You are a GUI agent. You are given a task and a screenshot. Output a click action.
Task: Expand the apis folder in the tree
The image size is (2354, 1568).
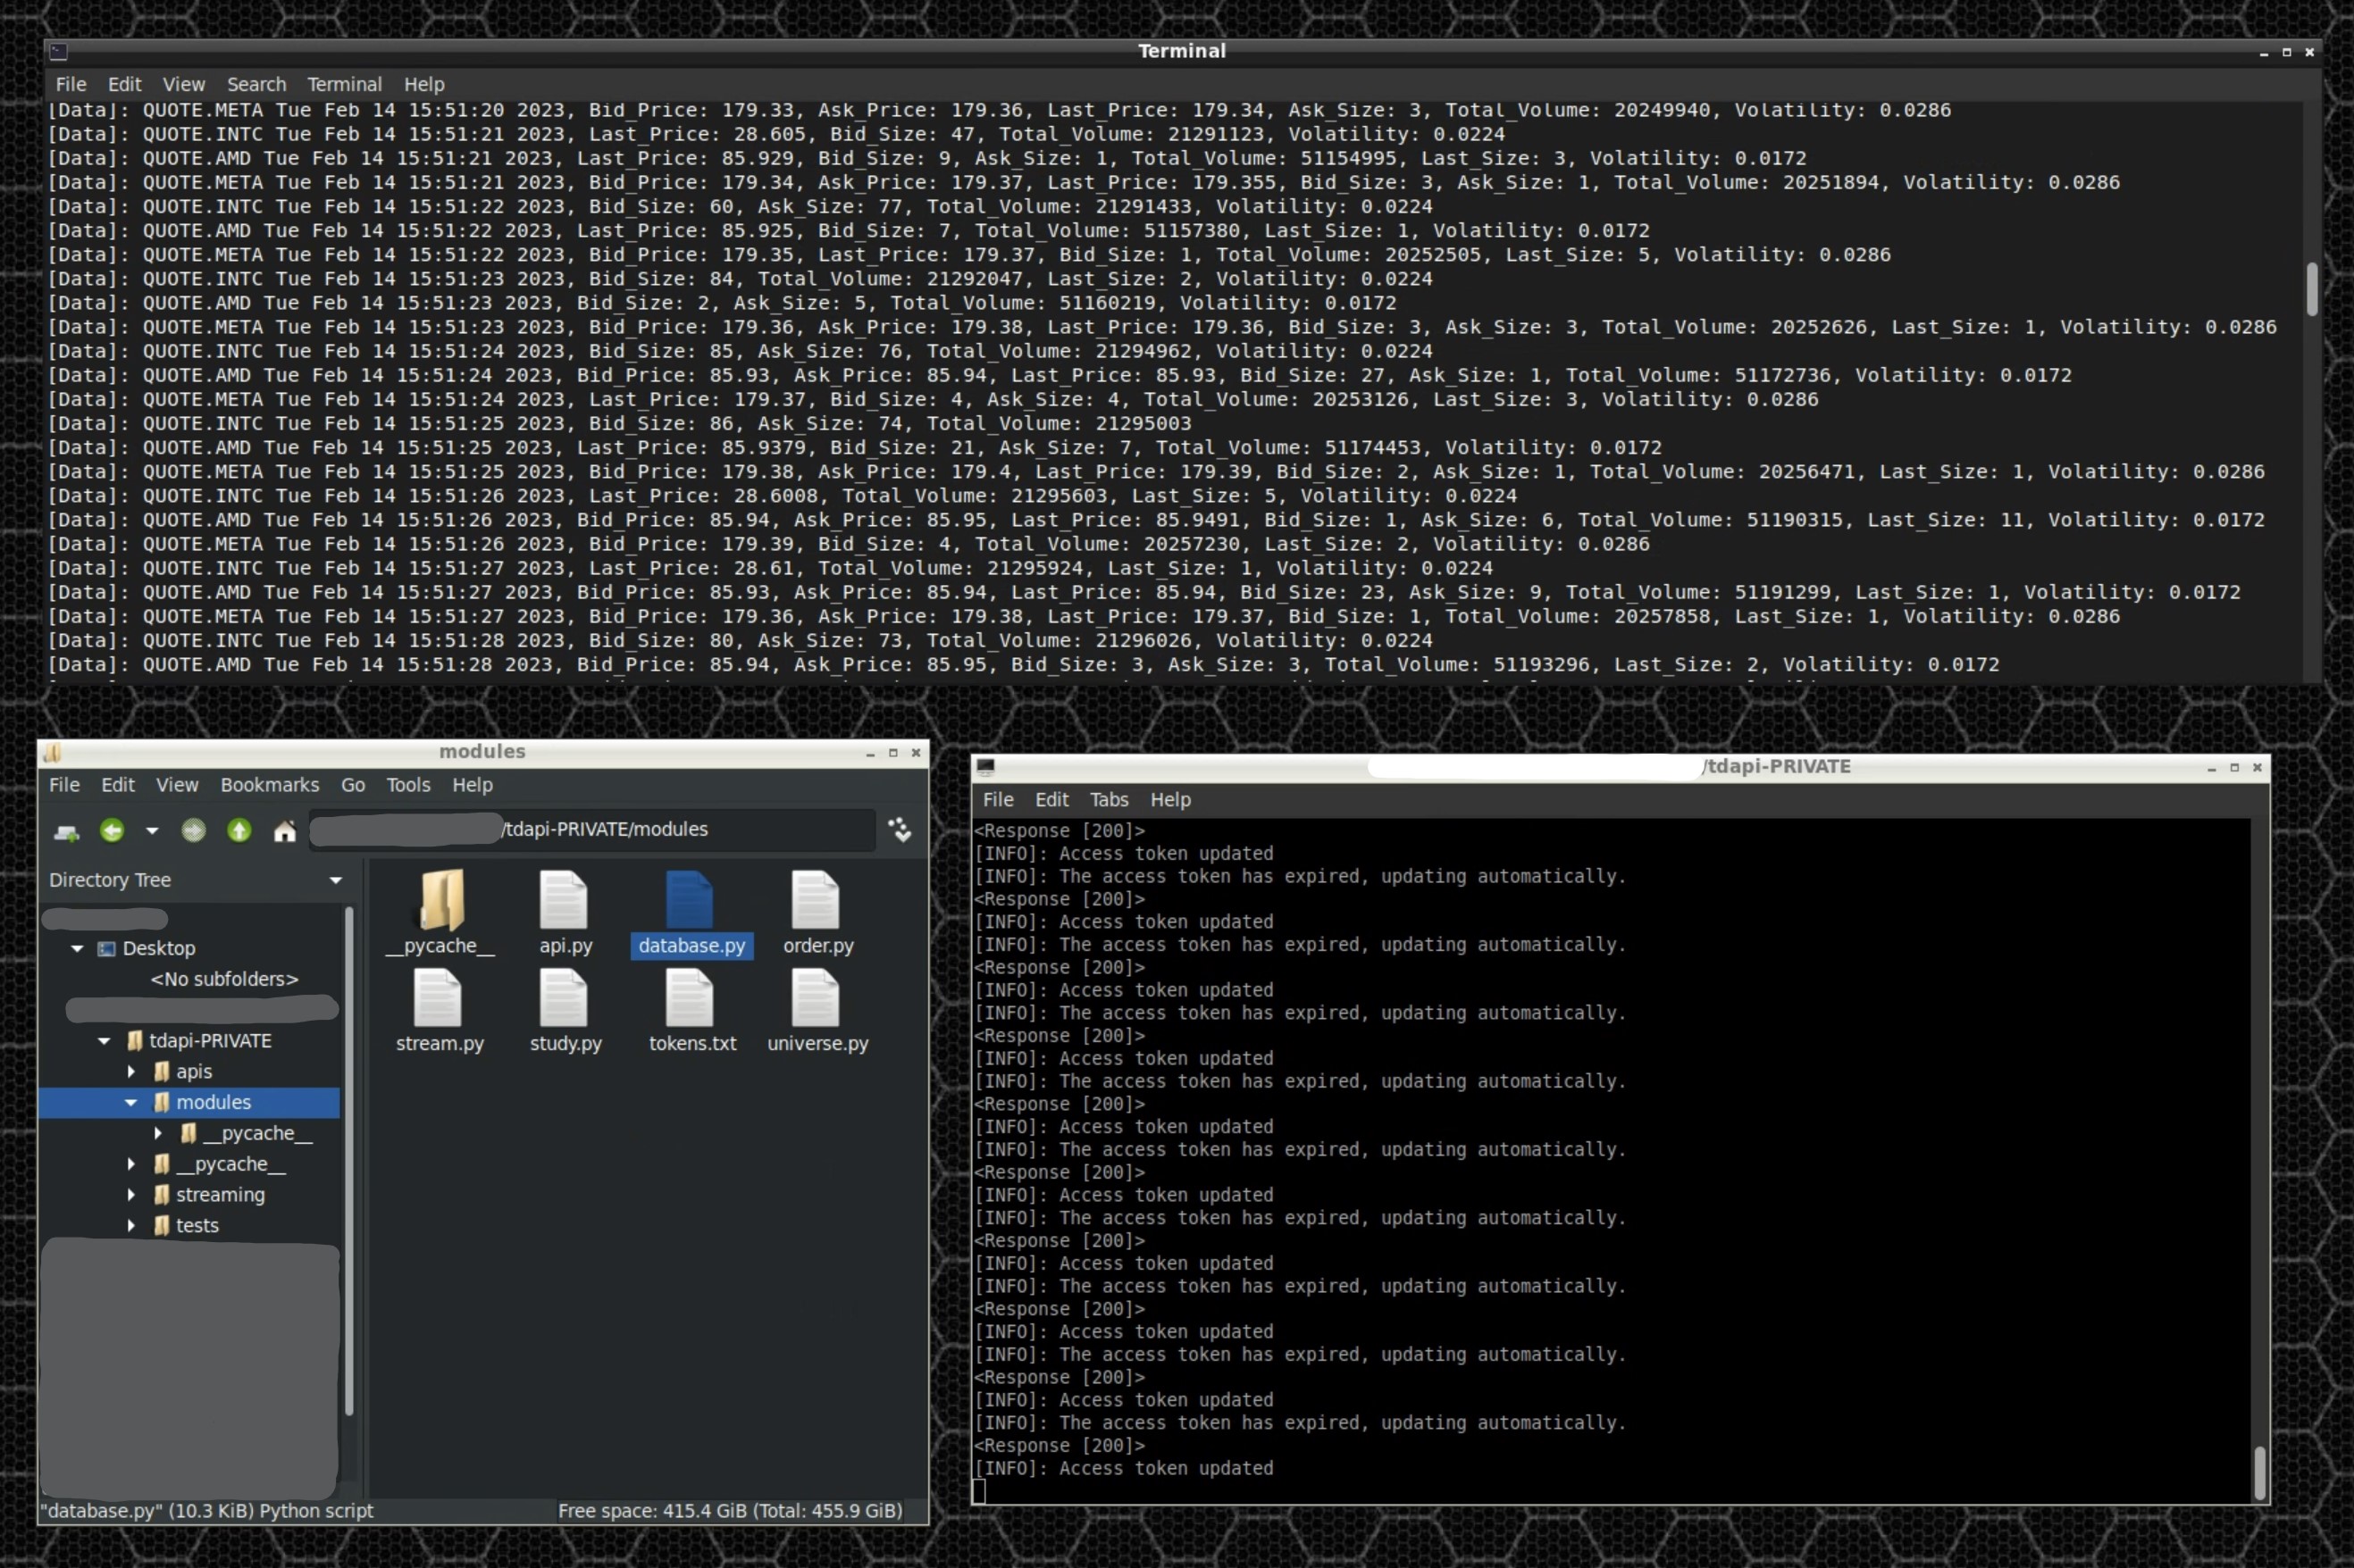[131, 1071]
